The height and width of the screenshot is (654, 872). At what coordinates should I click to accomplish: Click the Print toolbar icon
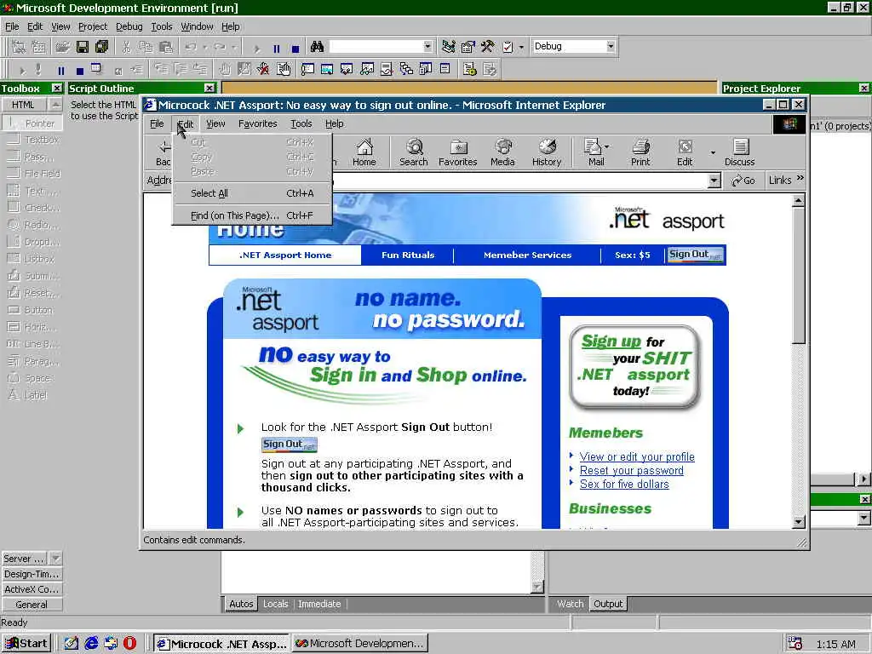[640, 152]
